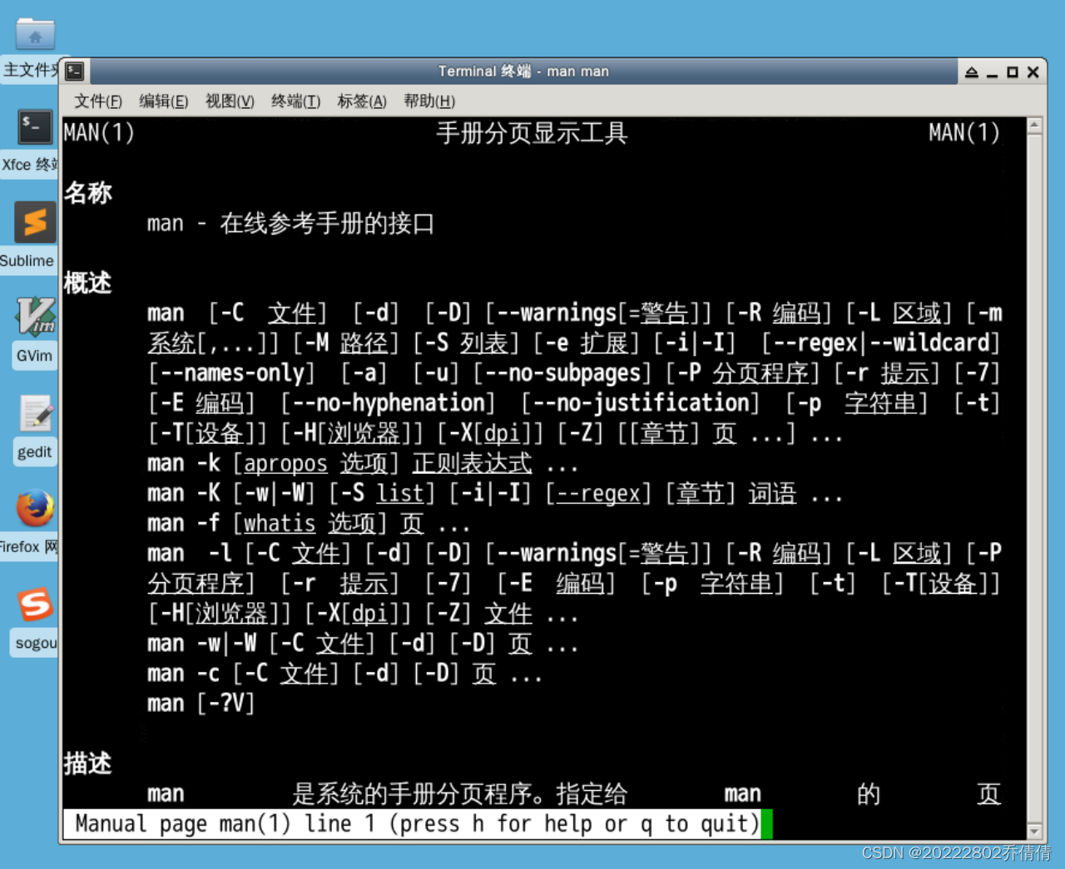The image size is (1065, 869).
Task: Launch GVim desktop icon
Action: 33,318
